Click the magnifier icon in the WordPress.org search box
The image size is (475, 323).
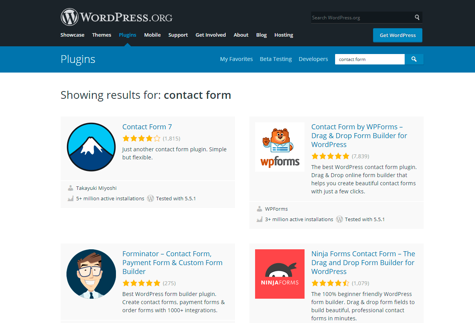417,17
